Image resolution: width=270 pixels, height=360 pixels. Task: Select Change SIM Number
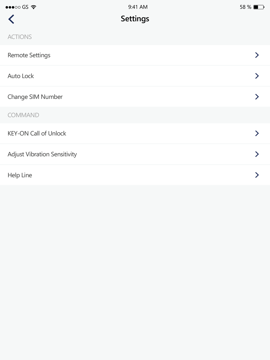click(35, 97)
